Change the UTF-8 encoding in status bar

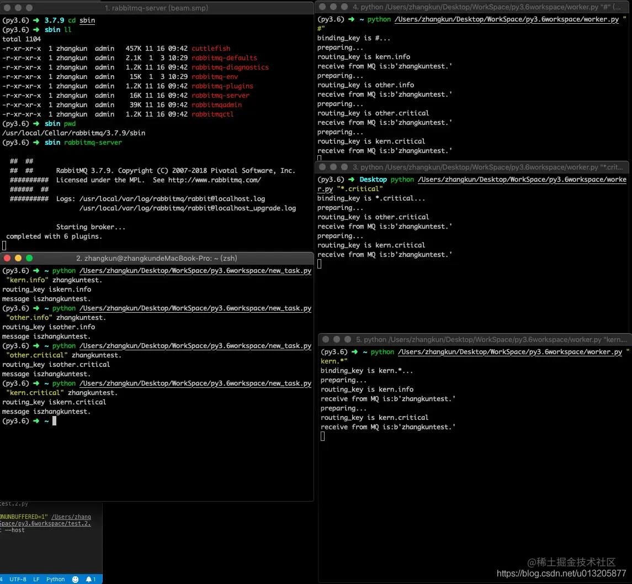[18, 579]
